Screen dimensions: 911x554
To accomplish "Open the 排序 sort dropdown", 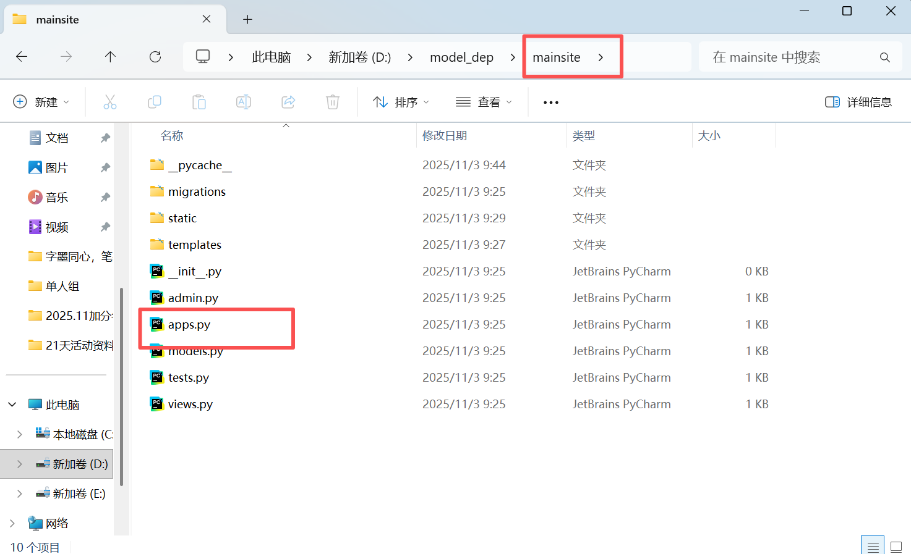I will pyautogui.click(x=401, y=102).
